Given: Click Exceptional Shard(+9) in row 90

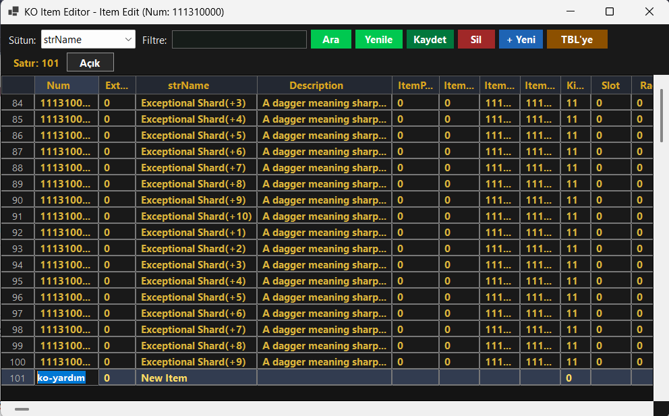Looking at the screenshot, I should click(x=196, y=200).
